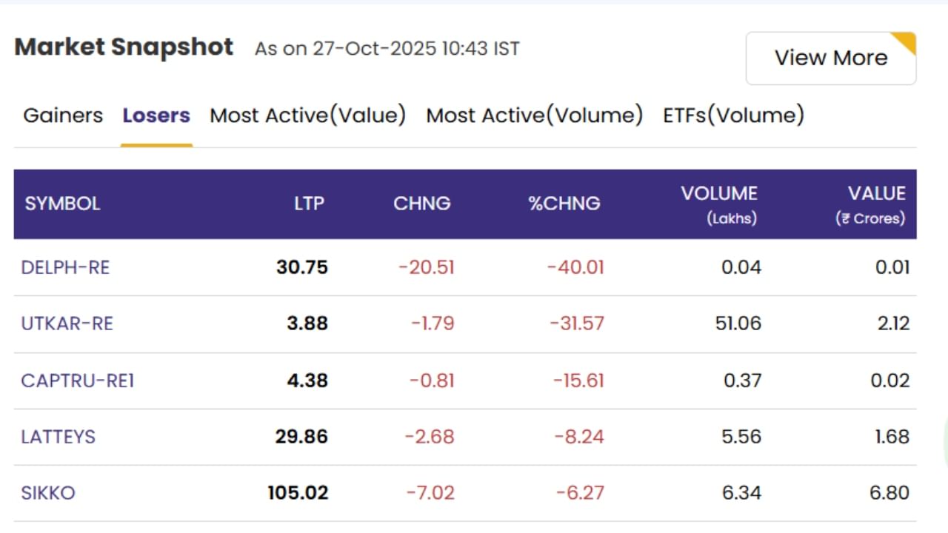Click the Market Snapshot heading
Screen dimensions: 948x533
[x=124, y=47]
